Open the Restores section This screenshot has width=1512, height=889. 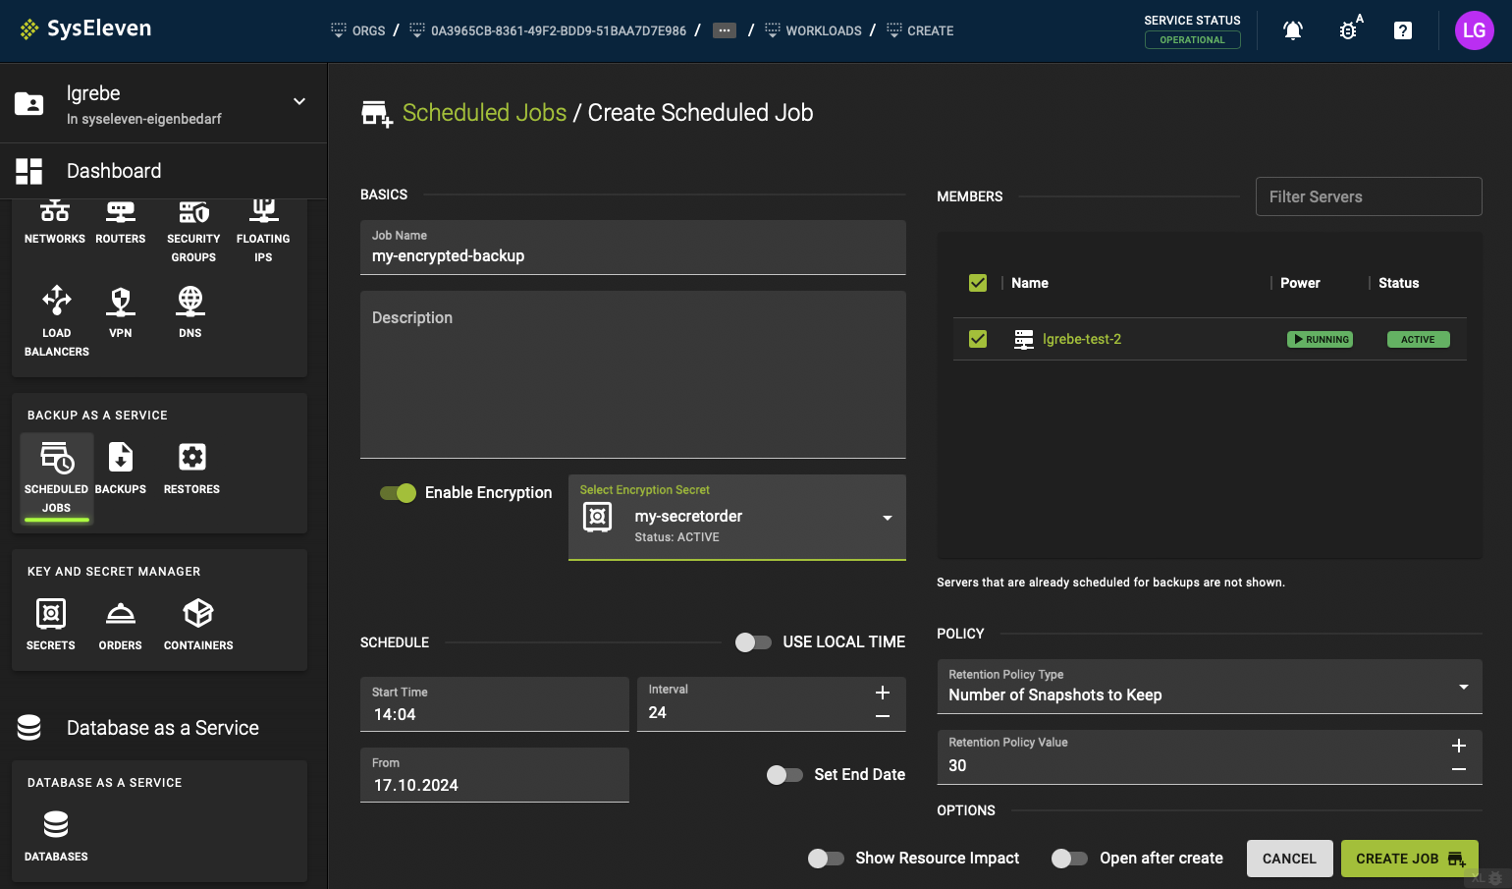tap(191, 468)
